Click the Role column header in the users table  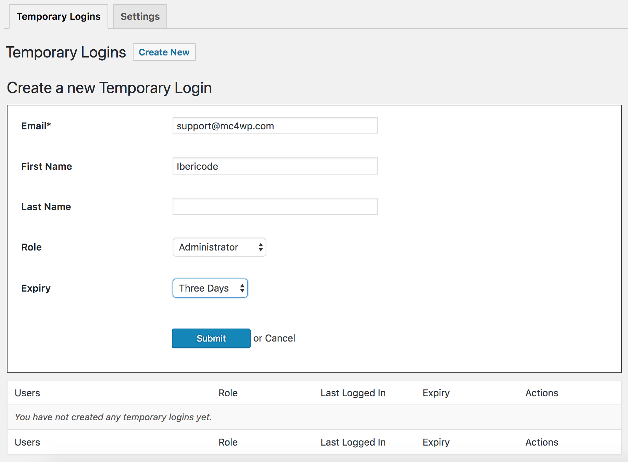coord(228,393)
